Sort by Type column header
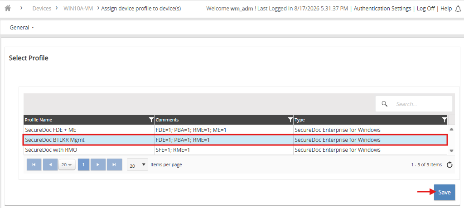Viewport: 464px width, 208px height. pos(300,120)
